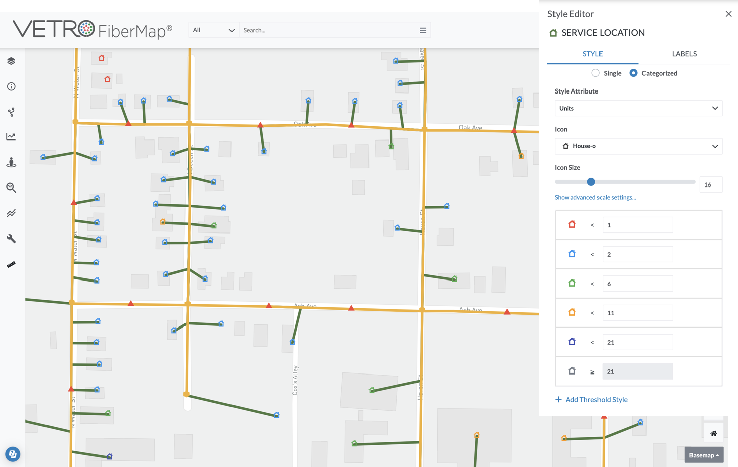Click the green house icon for threshold 6
738x467 pixels.
[572, 283]
